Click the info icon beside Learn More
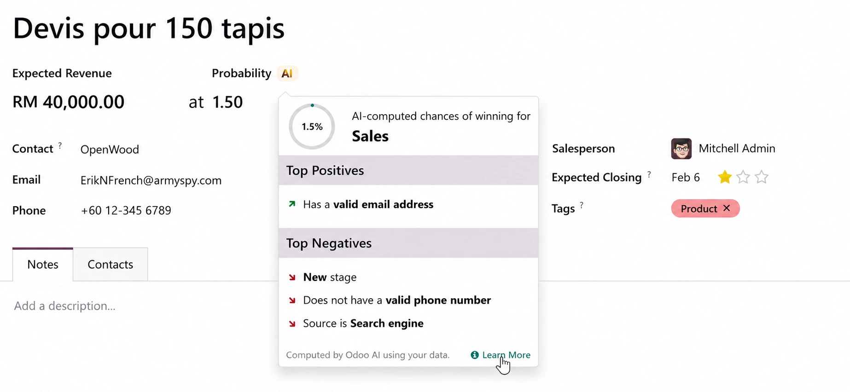850x392 pixels. tap(475, 355)
